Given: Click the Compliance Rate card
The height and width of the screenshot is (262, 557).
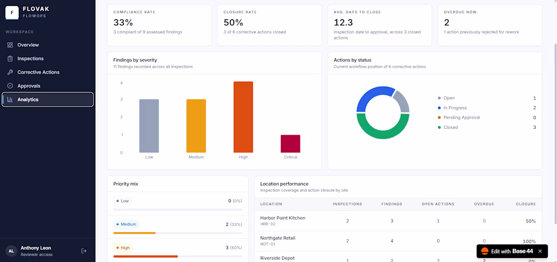Looking at the screenshot, I should point(159,25).
